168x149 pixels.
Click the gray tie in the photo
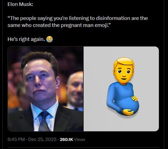[x=45, y=121]
